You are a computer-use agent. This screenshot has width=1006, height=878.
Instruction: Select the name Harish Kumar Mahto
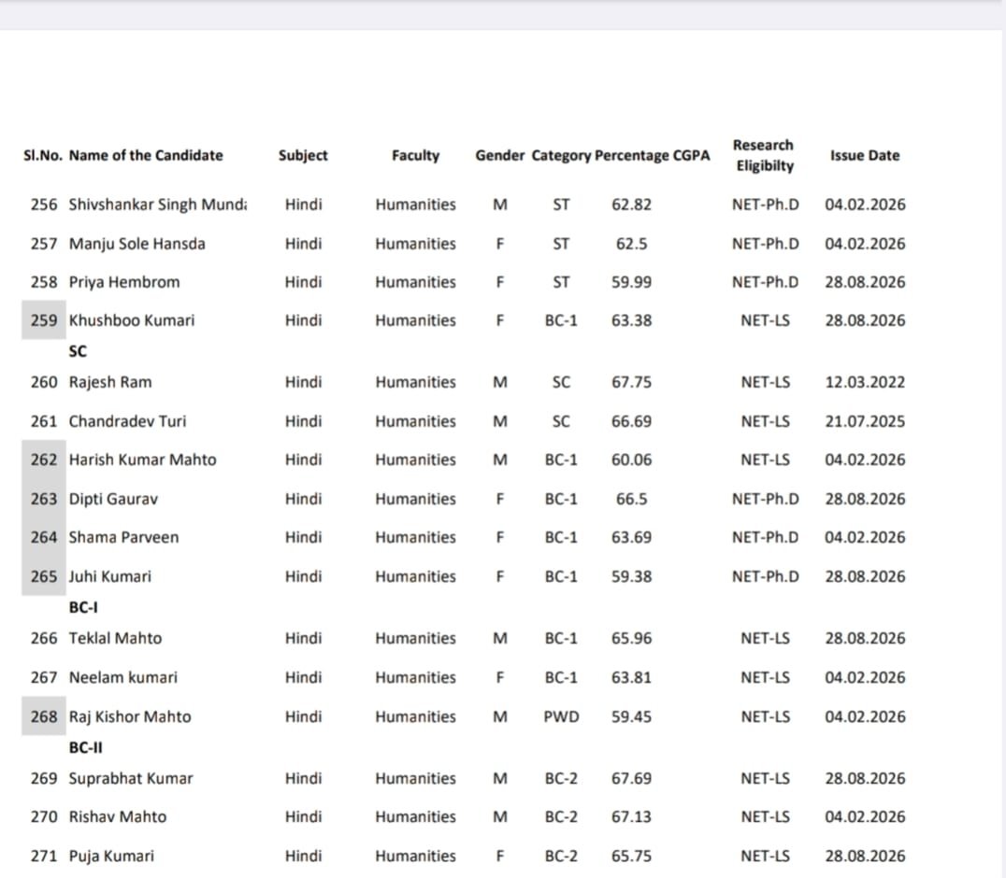(142, 460)
